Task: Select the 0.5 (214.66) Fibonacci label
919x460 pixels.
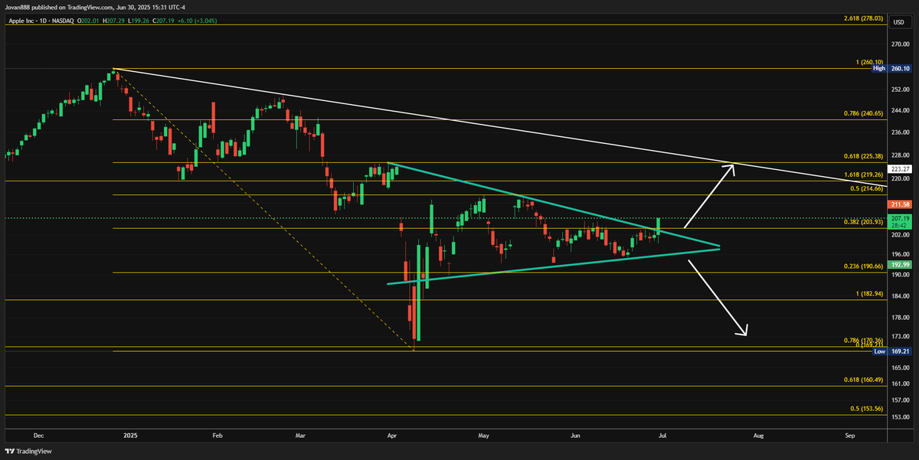Action: pyautogui.click(x=865, y=188)
